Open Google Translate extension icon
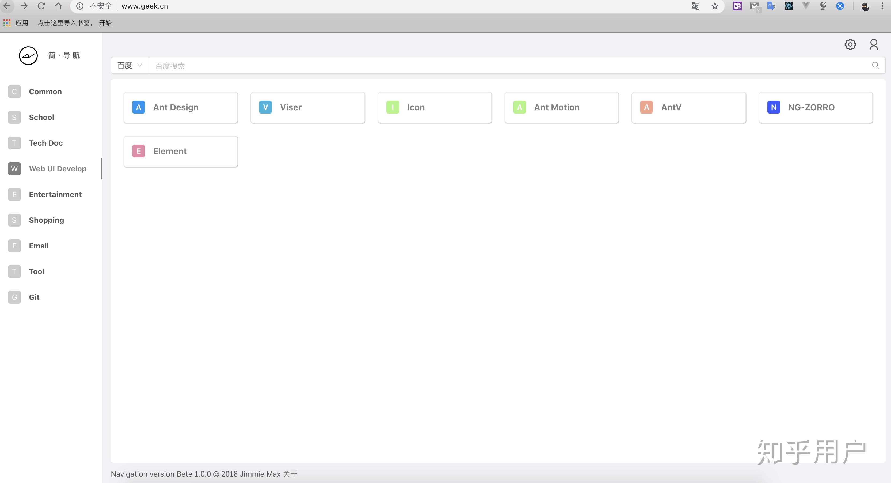Image resolution: width=891 pixels, height=483 pixels. [771, 6]
